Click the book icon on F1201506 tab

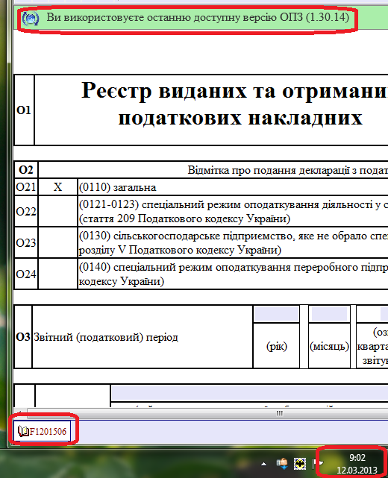[x=23, y=431]
